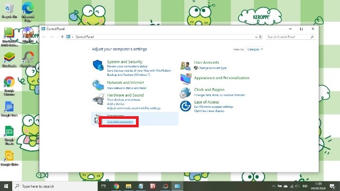This screenshot has height=191, width=340.
Task: Click the IND language indicator in tray
Action: click(x=305, y=186)
